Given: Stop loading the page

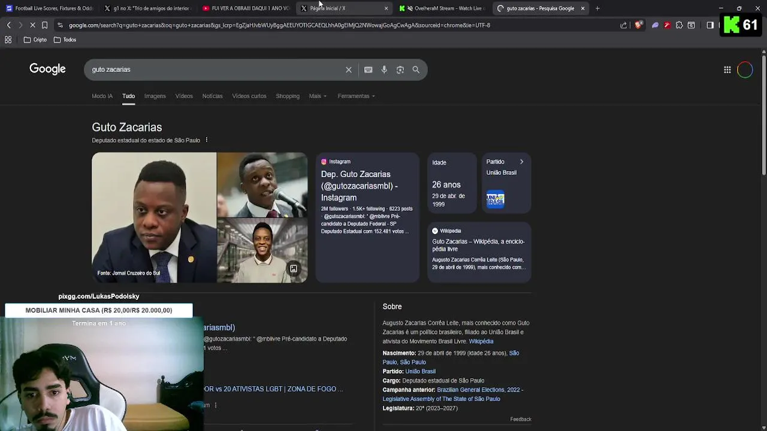Looking at the screenshot, I should pyautogui.click(x=32, y=25).
